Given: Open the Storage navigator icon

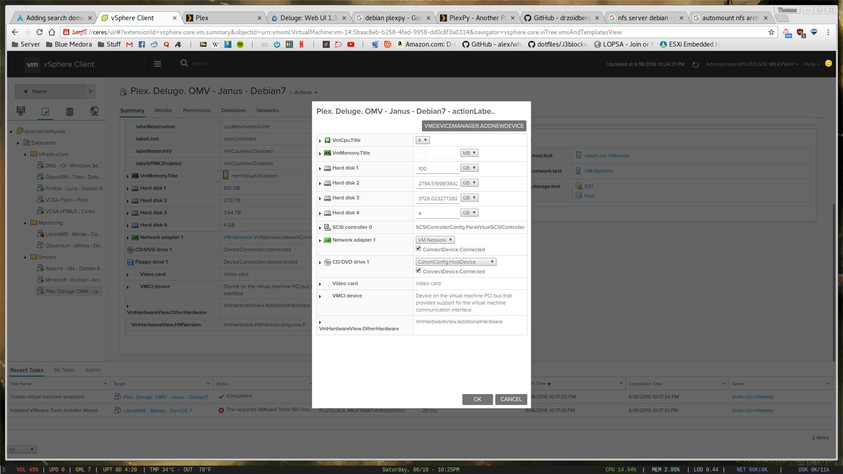Looking at the screenshot, I should pyautogui.click(x=69, y=111).
